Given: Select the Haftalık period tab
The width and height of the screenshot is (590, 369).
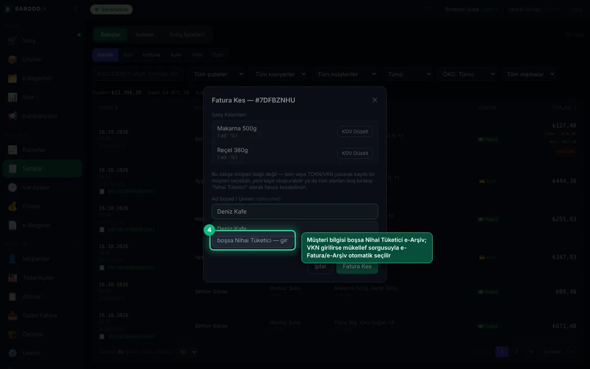Looking at the screenshot, I should pos(151,55).
